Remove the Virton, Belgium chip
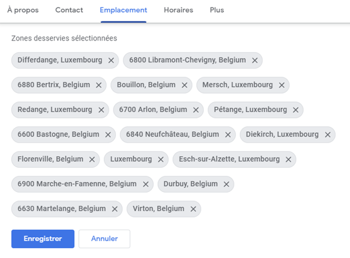The width and height of the screenshot is (350, 258). 193,209
